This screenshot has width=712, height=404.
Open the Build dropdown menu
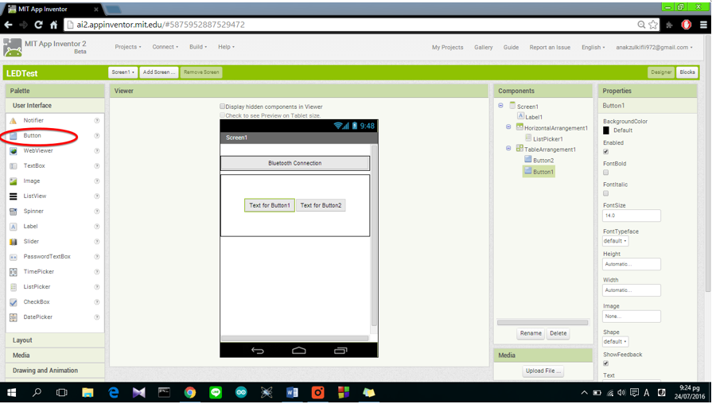point(198,47)
